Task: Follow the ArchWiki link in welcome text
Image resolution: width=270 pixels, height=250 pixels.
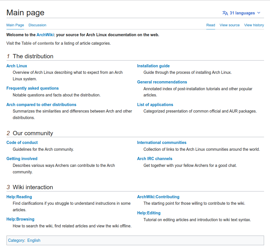Action: point(45,35)
